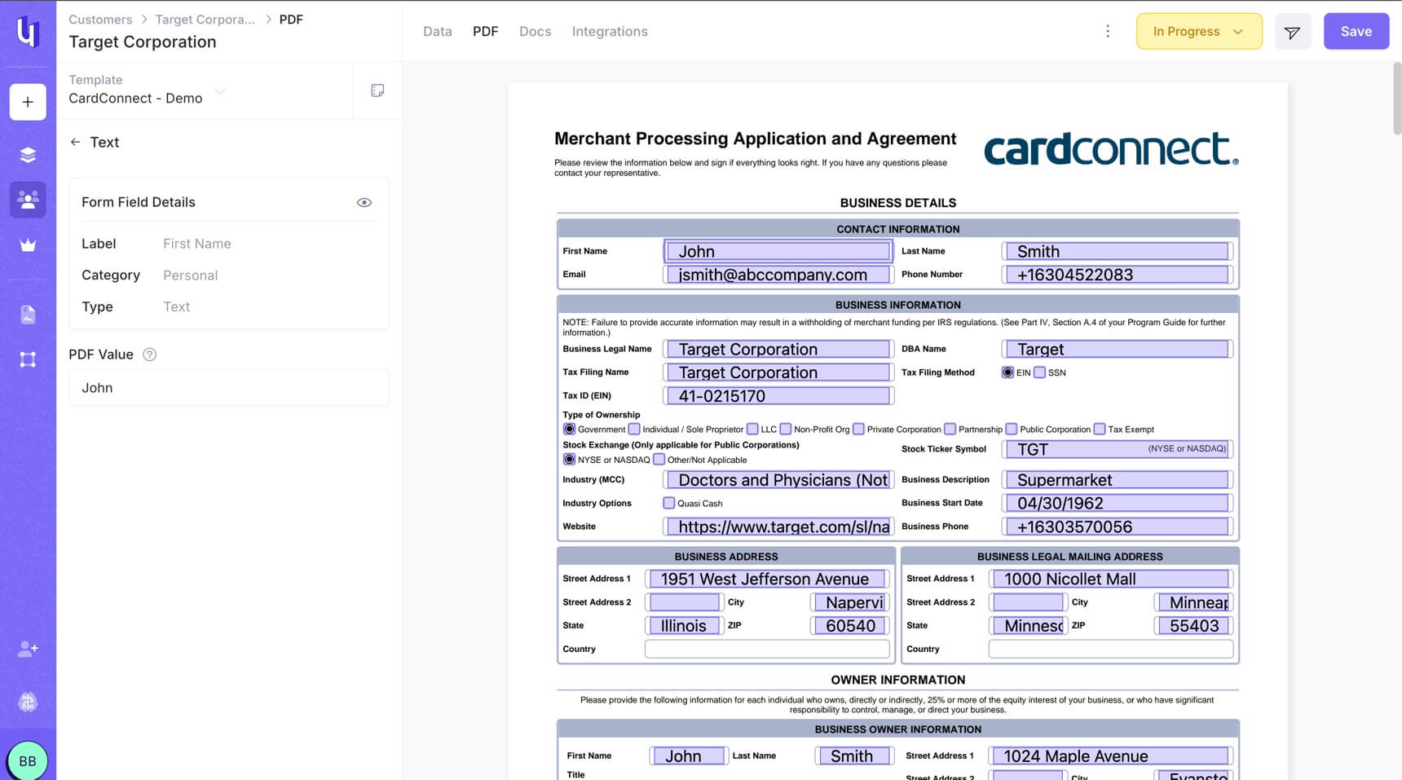Click the Business Start Date field
This screenshot has width=1402, height=780.
[x=1117, y=503]
